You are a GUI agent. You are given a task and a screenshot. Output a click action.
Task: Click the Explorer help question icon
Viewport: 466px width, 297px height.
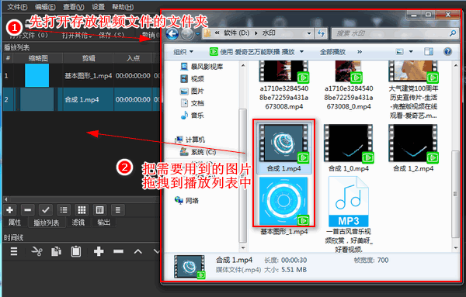[447, 52]
